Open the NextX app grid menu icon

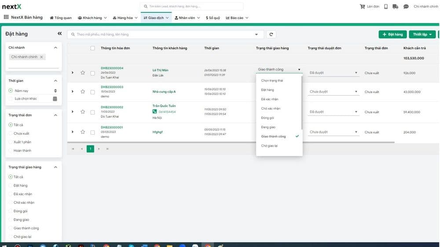click(6, 18)
